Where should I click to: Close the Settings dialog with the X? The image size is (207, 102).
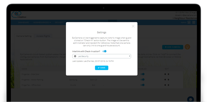click(x=133, y=26)
